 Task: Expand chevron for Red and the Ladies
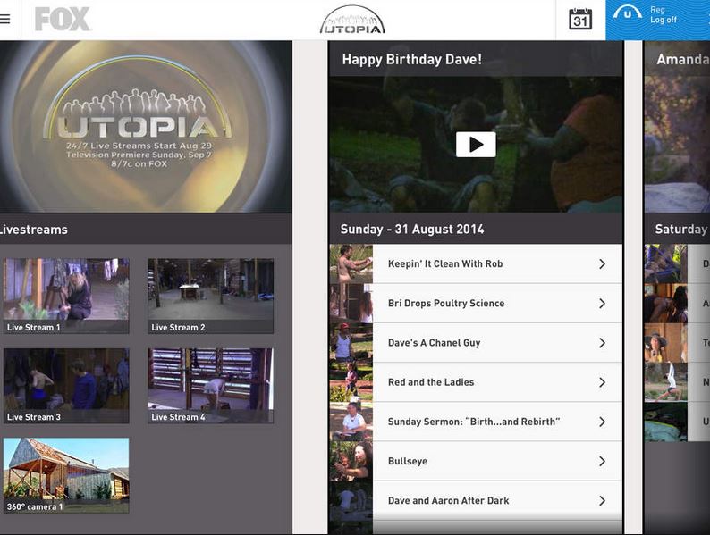pos(602,382)
